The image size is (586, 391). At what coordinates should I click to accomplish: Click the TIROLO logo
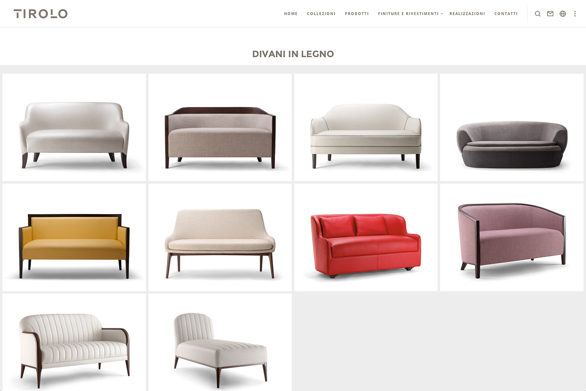[x=41, y=14]
